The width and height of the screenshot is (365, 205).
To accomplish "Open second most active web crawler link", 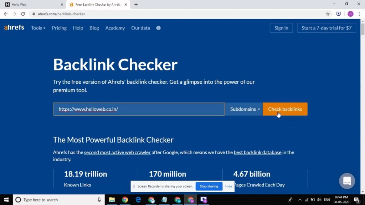I will (117, 152).
